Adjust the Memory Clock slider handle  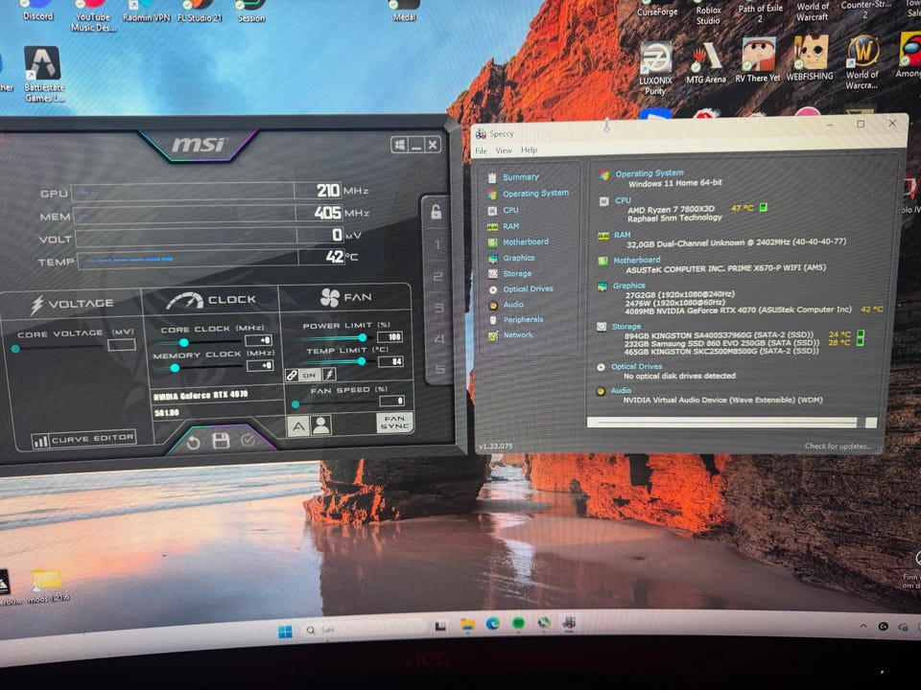(x=175, y=368)
